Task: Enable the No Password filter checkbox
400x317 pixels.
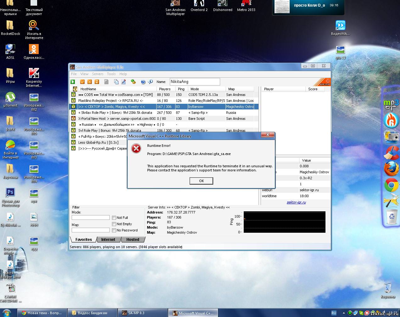Action: [114, 230]
